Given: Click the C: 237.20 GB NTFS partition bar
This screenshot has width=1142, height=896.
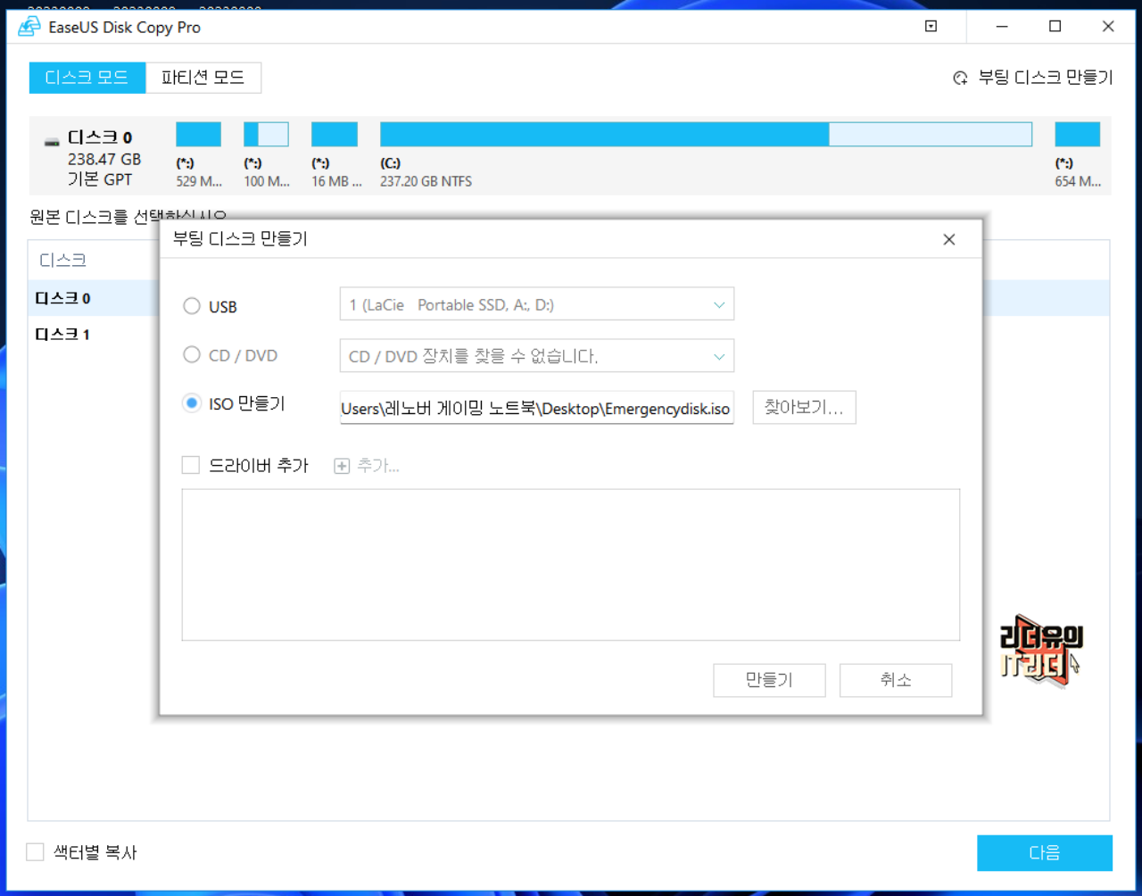Looking at the screenshot, I should click(706, 135).
